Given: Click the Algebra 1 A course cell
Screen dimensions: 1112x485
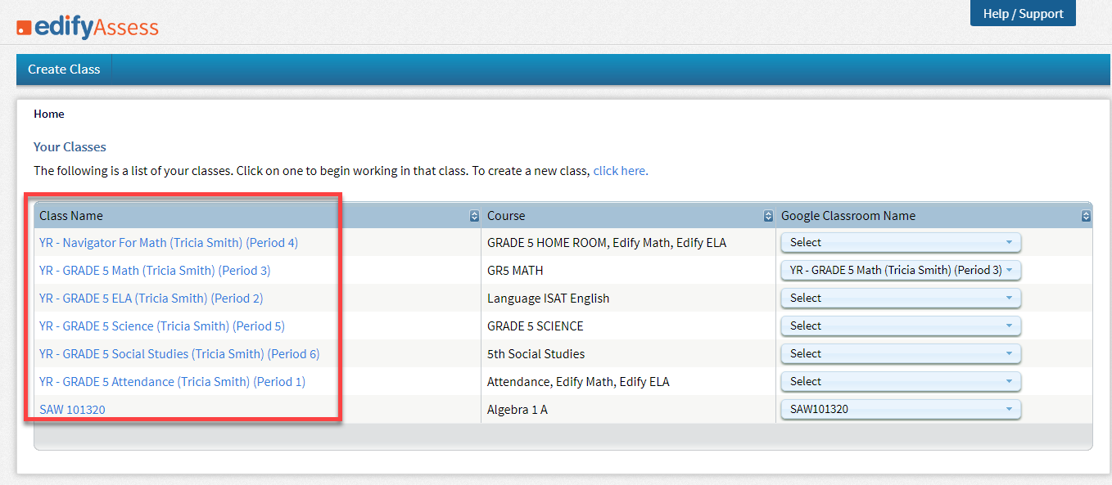Looking at the screenshot, I should [x=628, y=409].
